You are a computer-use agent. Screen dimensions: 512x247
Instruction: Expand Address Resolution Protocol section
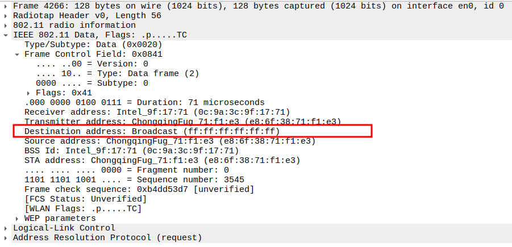pyautogui.click(x=6, y=237)
